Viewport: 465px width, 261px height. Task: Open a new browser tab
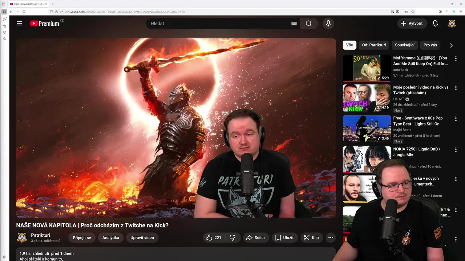point(53,4)
